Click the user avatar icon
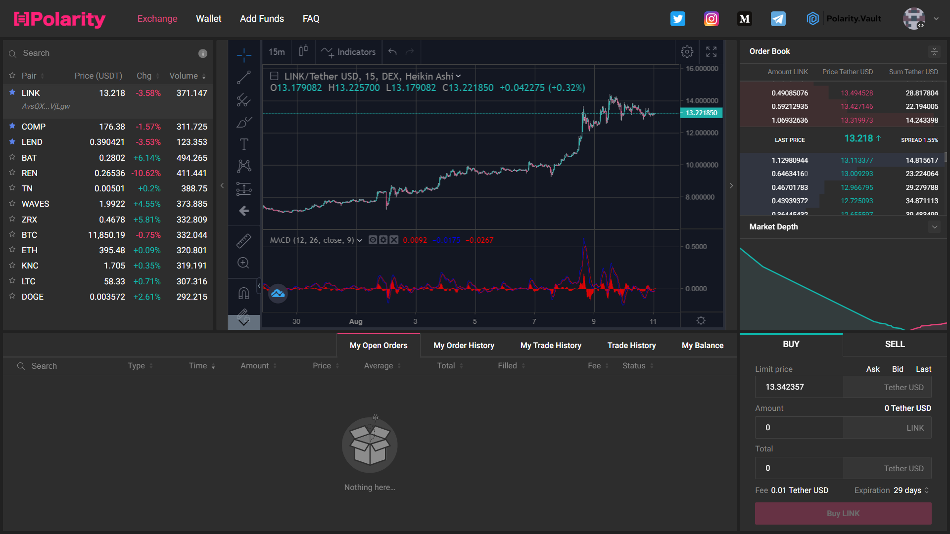 pyautogui.click(x=914, y=19)
